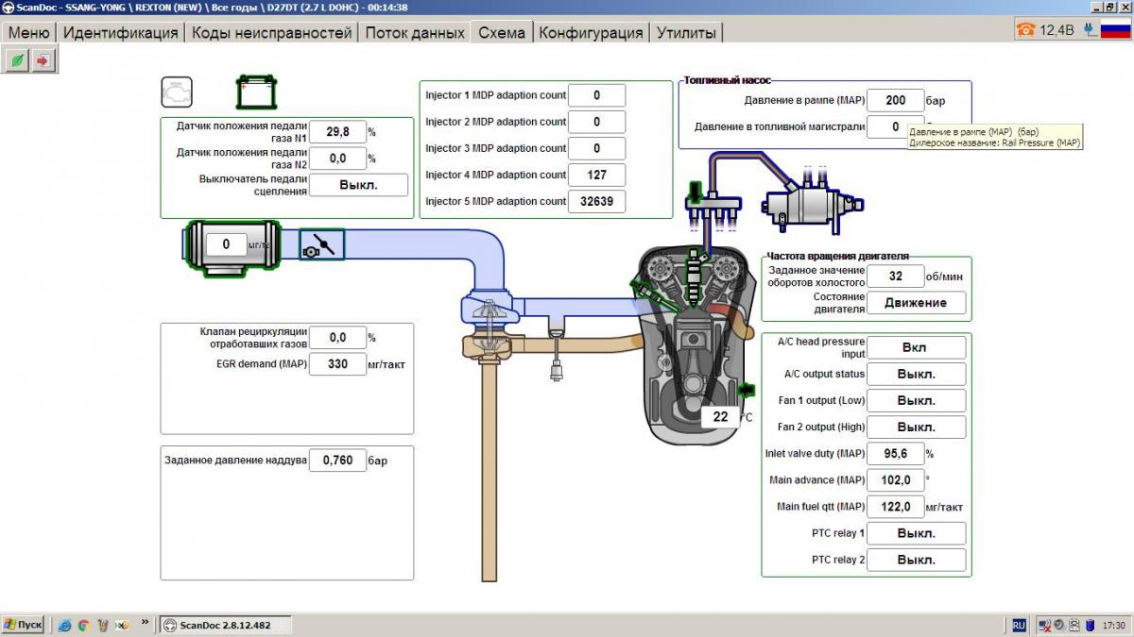
Task: Select the green battery icon
Action: (256, 92)
